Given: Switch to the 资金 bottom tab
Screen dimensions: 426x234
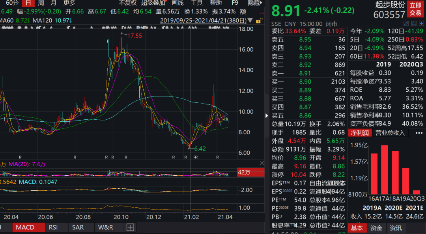Looking at the screenshot, I should point(376,228).
